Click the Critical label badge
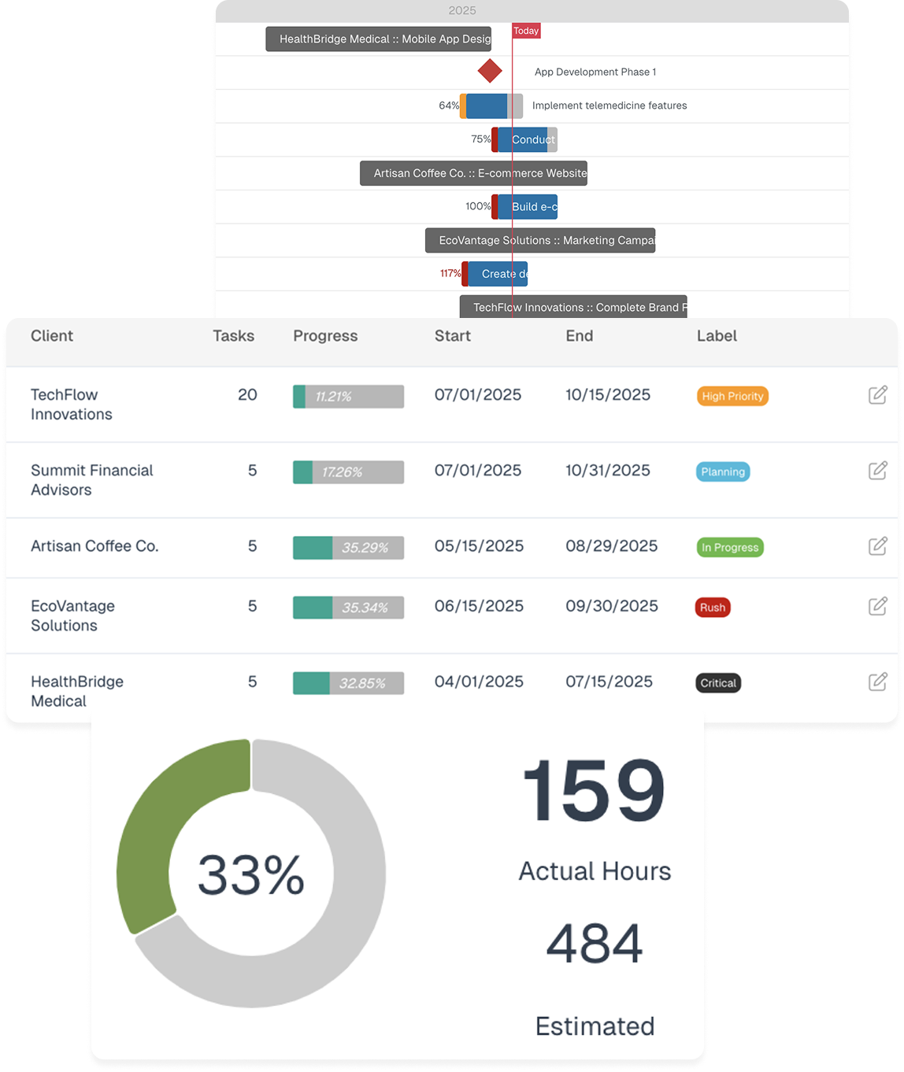The image size is (904, 1072). 718,682
